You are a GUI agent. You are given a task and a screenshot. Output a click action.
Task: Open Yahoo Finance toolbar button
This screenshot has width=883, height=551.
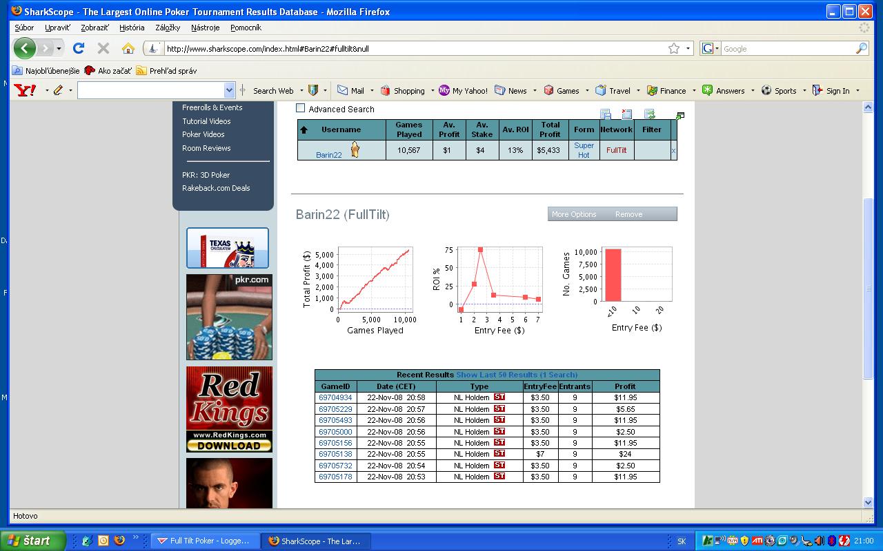pyautogui.click(x=666, y=90)
